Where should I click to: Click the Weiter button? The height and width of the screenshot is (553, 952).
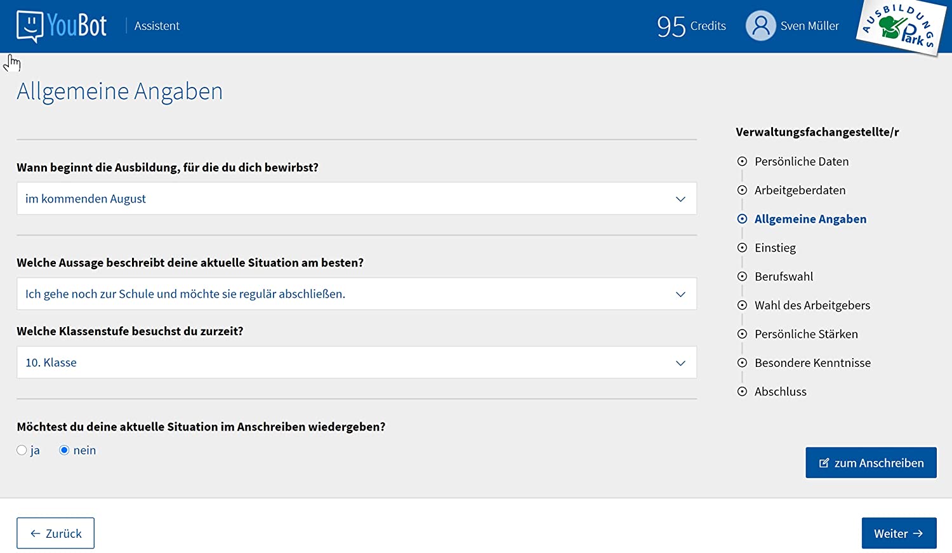[899, 533]
